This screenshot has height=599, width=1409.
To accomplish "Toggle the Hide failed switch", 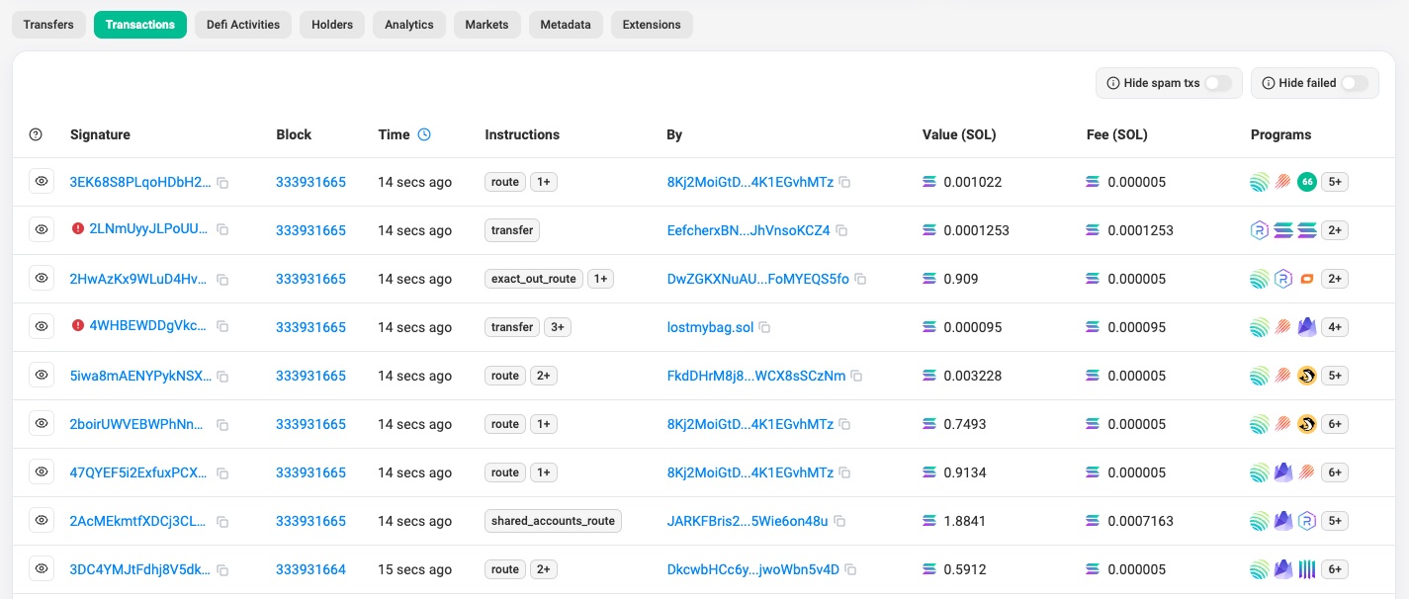I will (1354, 83).
